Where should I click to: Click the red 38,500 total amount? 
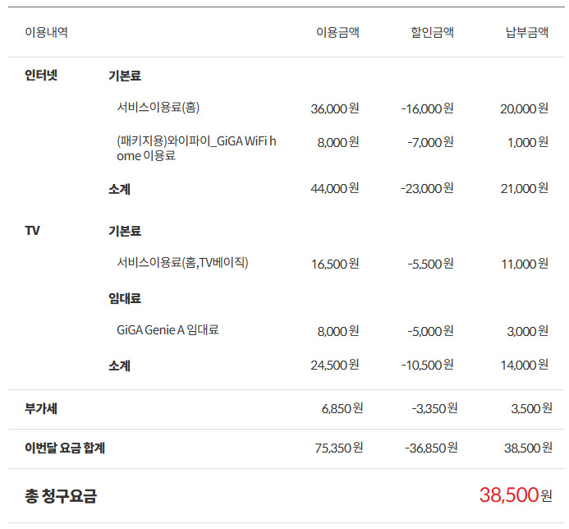tap(508, 494)
